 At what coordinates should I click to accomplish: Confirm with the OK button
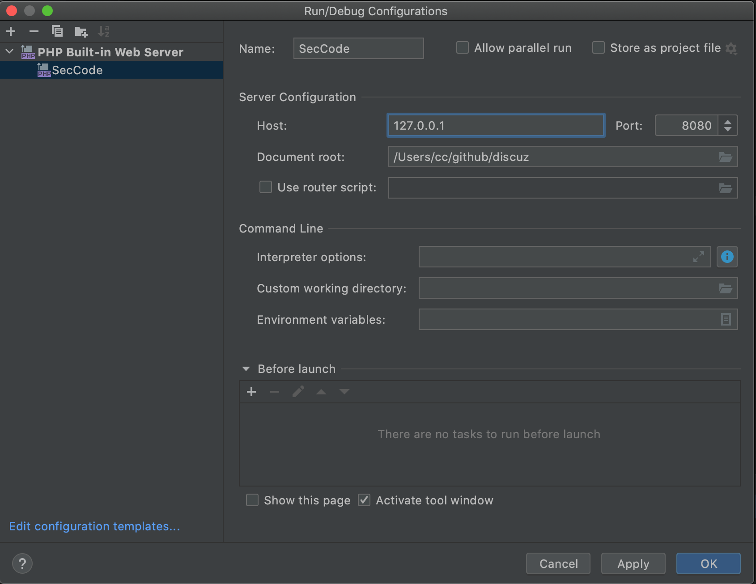(x=709, y=563)
